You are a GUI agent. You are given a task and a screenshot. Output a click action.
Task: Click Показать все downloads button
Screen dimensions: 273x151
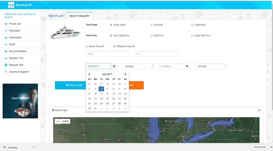click(260, 147)
